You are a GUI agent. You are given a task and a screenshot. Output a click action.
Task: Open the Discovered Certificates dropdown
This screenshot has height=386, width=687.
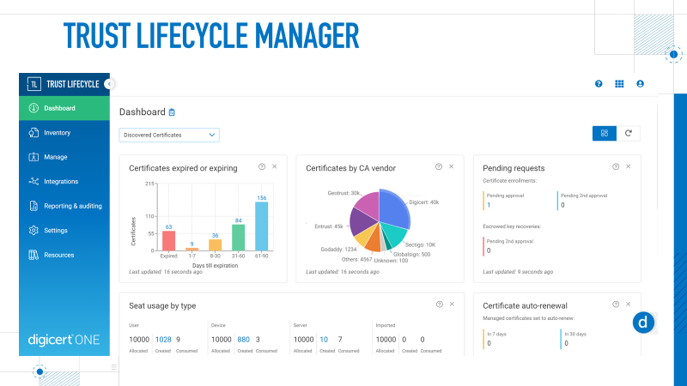click(169, 135)
